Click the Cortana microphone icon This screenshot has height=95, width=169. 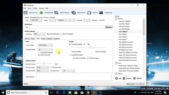pos(46,93)
